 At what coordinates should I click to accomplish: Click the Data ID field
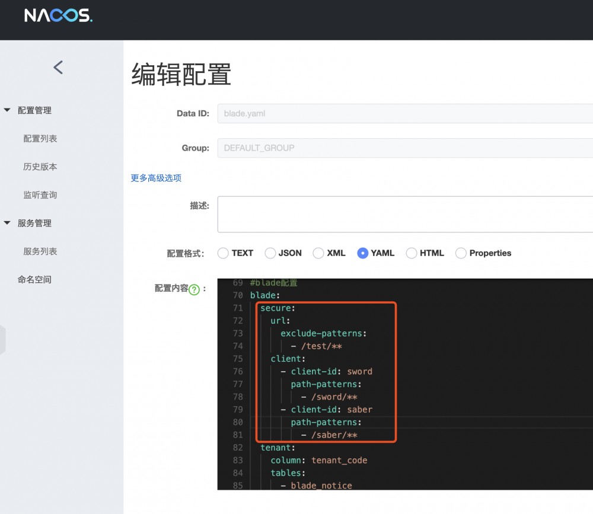(405, 113)
